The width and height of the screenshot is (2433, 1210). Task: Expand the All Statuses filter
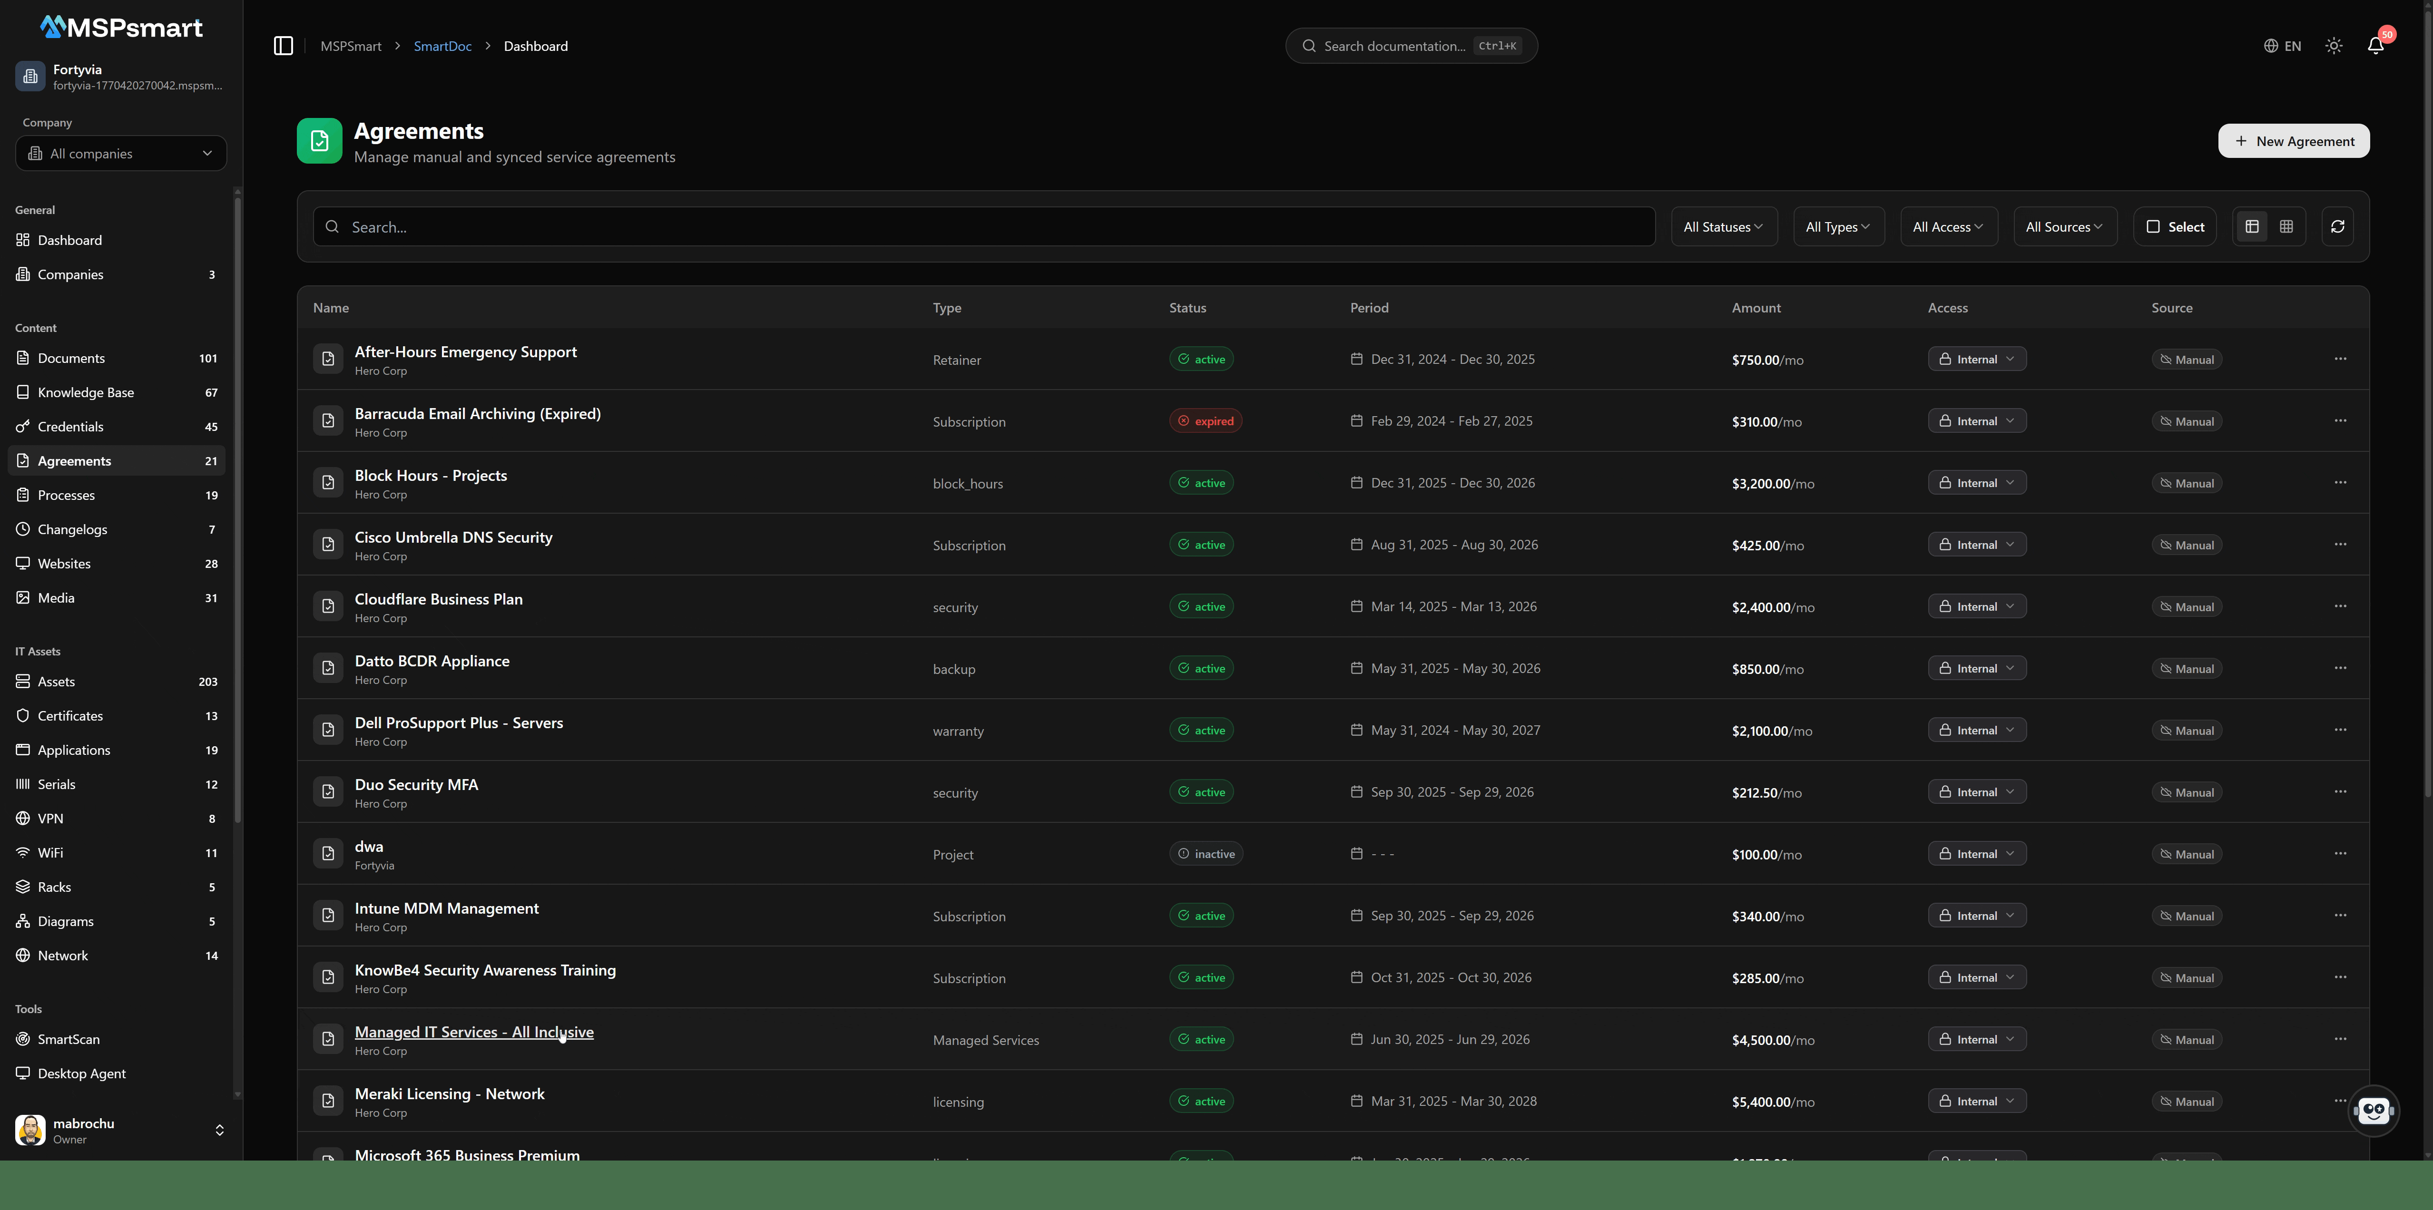(1724, 227)
